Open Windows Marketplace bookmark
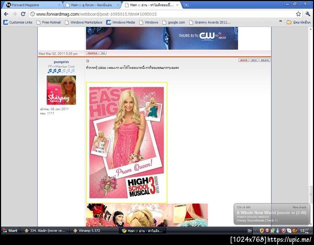 84,22
